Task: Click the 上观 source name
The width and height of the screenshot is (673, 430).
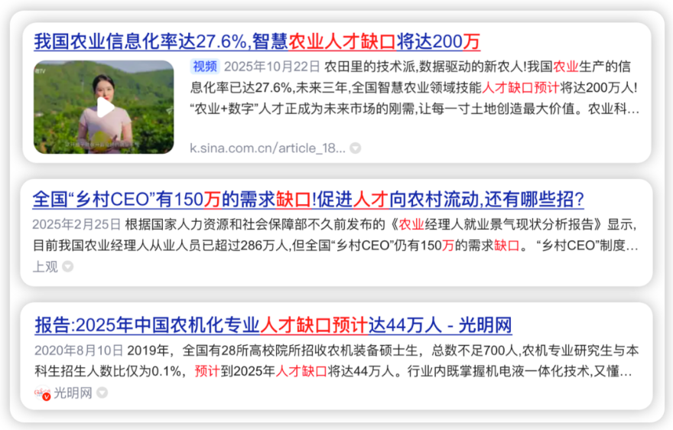Action: coord(44,267)
